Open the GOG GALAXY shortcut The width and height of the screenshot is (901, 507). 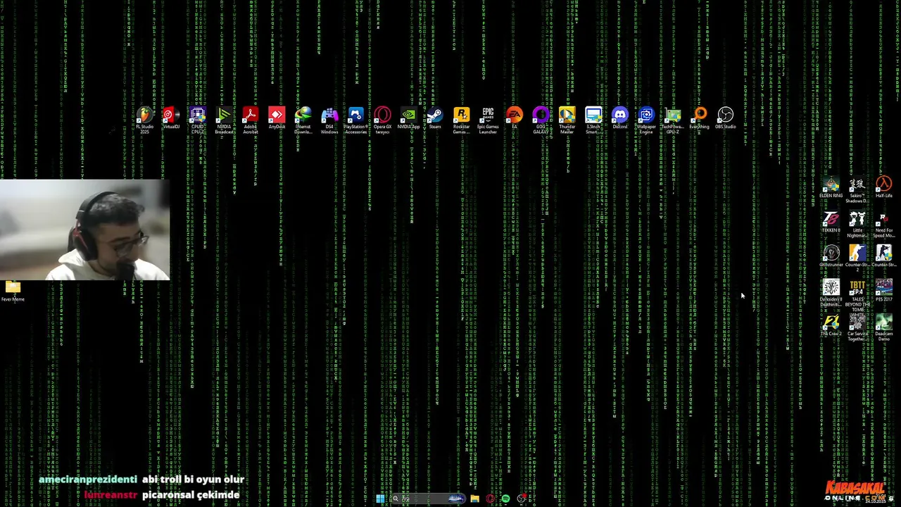tap(541, 120)
